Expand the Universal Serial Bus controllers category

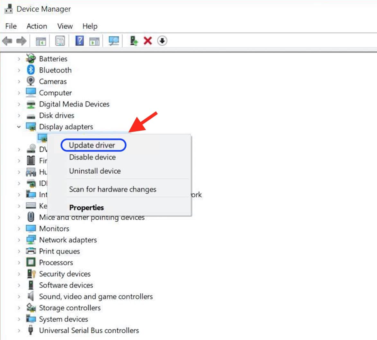(x=18, y=330)
